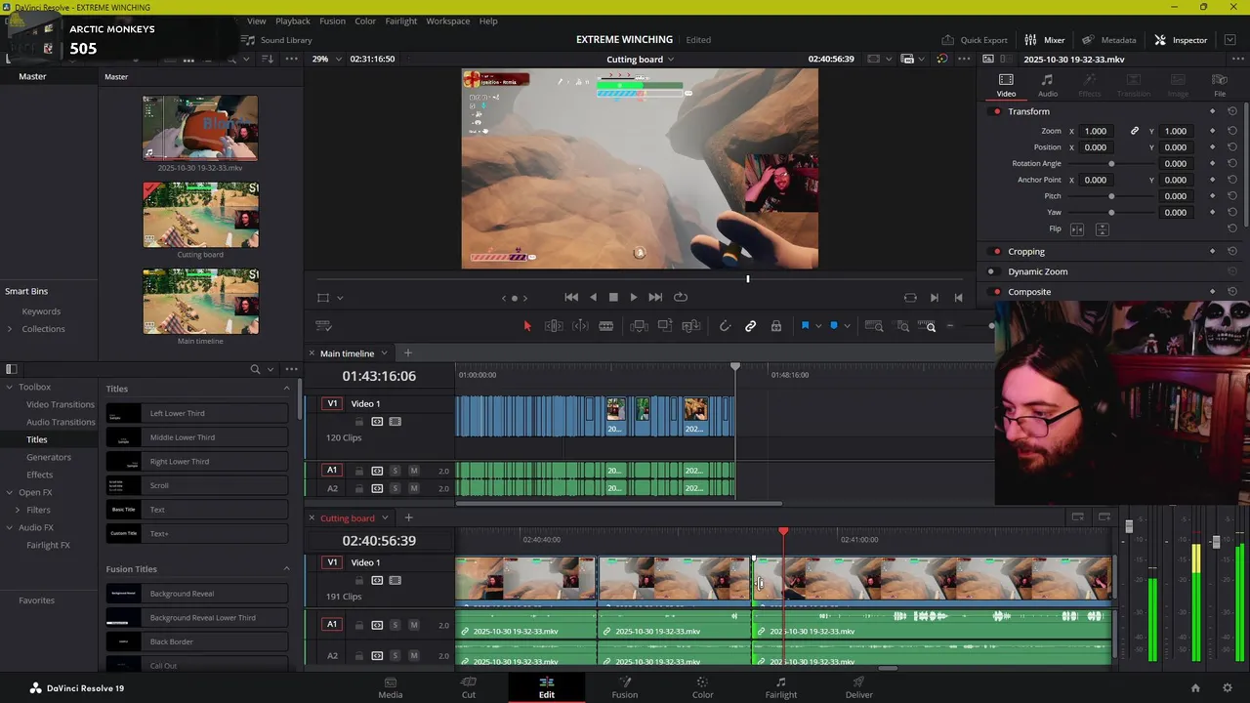Lock Video 1 track in Main timeline
This screenshot has width=1250, height=703.
[358, 422]
